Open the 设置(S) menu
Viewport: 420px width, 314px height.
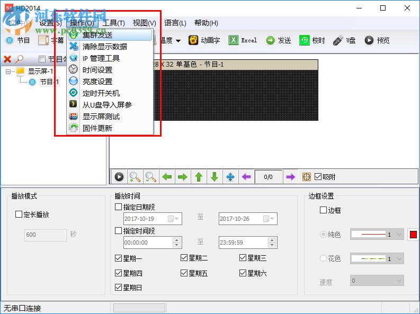coord(50,23)
